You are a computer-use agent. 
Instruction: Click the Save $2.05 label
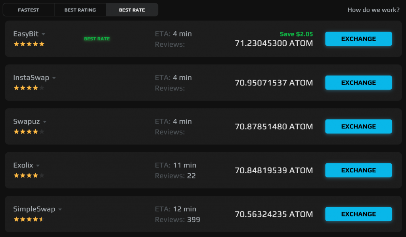tap(296, 34)
